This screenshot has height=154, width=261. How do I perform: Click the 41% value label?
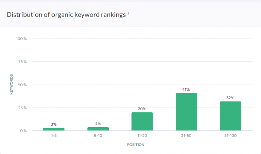click(186, 89)
